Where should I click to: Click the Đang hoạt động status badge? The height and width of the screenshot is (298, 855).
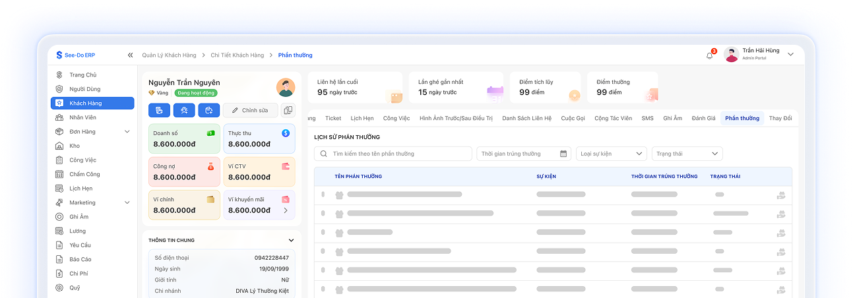(195, 93)
